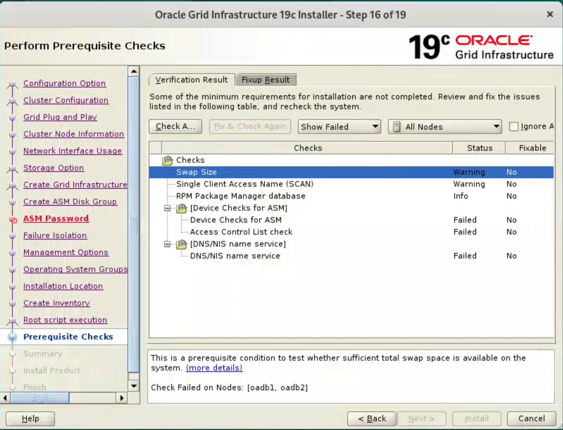
Task: Click the sidebar horizontal scroll right arrow
Action: [121, 398]
